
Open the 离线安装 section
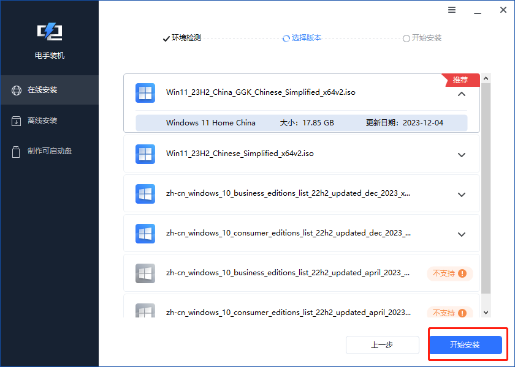tap(49, 120)
